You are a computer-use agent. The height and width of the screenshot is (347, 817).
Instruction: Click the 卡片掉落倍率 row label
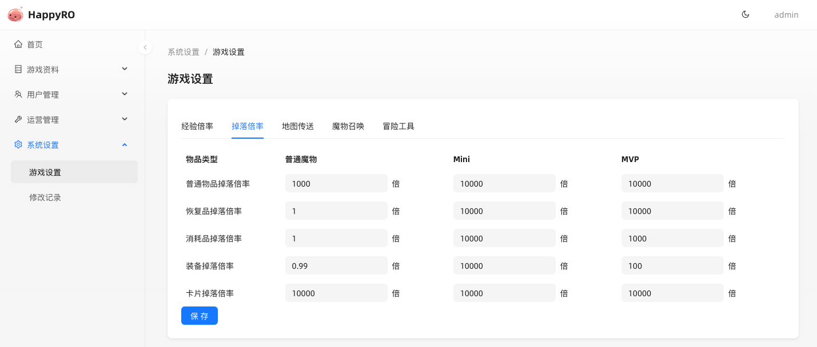pos(210,293)
